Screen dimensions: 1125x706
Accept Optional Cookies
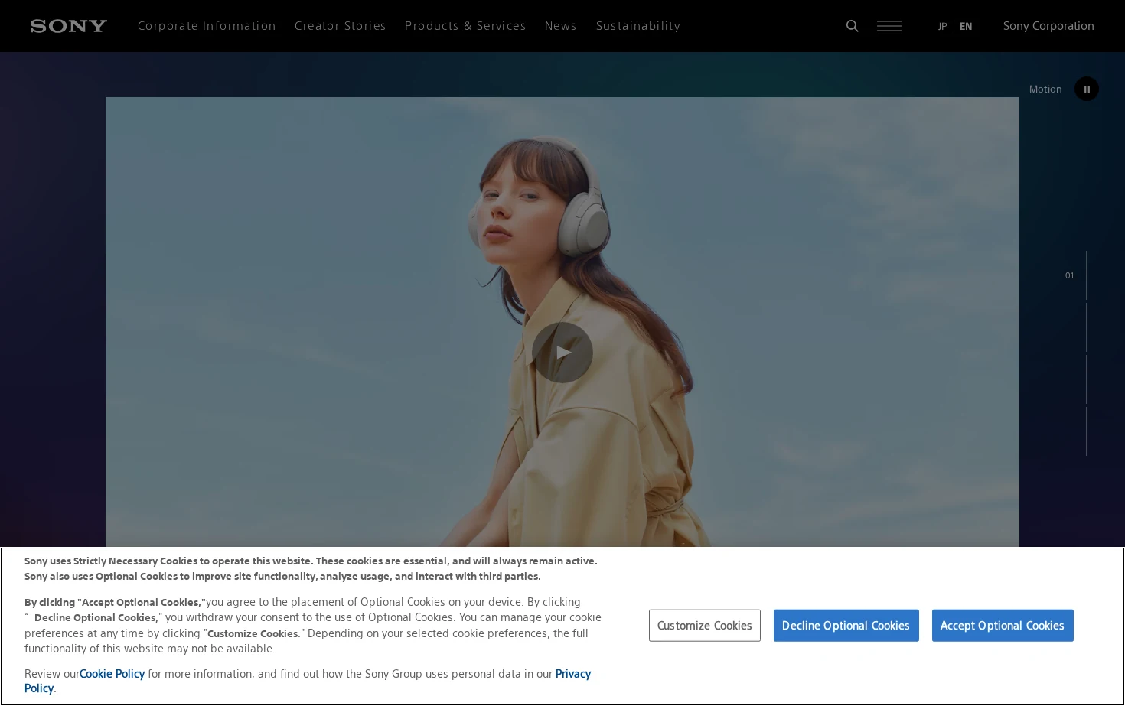[x=1003, y=626]
